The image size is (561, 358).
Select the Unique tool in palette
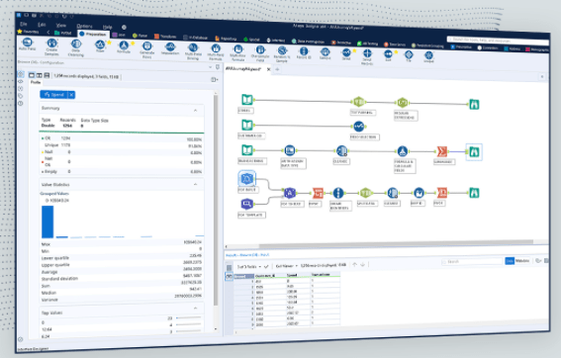pyautogui.click(x=428, y=57)
